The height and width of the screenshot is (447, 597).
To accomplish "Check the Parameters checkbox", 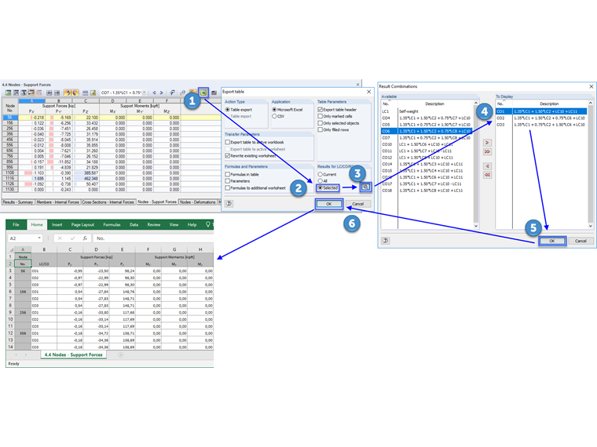I will 228,181.
